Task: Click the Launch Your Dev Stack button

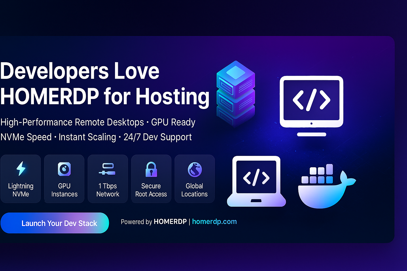Action: [x=55, y=223]
